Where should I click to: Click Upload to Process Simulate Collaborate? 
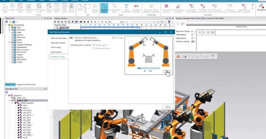[x=151, y=8]
